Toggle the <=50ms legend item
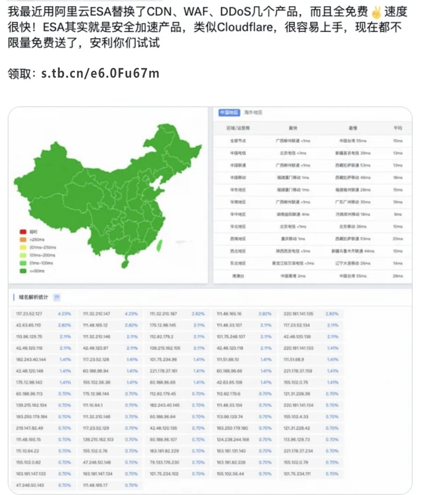The image size is (422, 495). 36,271
